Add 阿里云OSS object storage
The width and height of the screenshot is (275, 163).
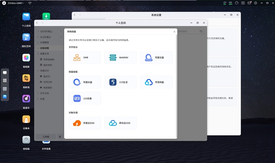tap(85, 123)
